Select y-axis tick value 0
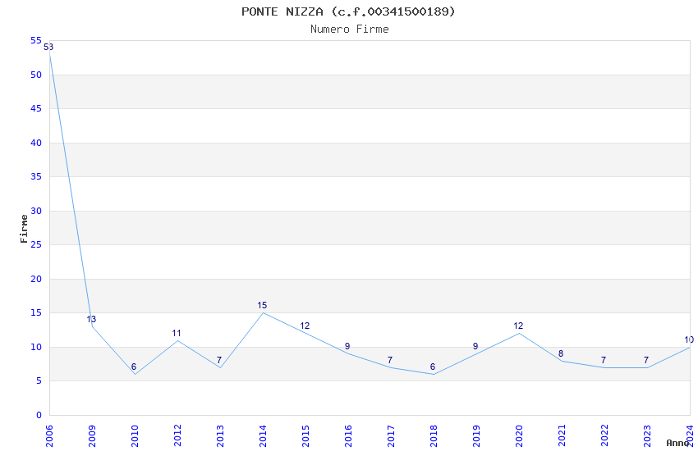The width and height of the screenshot is (698, 451). (39, 415)
